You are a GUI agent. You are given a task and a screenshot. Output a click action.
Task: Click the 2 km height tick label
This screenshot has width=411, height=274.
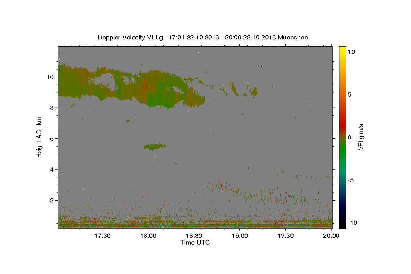(52, 200)
